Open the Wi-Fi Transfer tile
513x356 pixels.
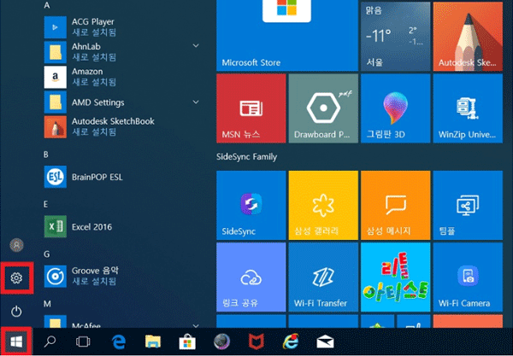click(x=322, y=277)
